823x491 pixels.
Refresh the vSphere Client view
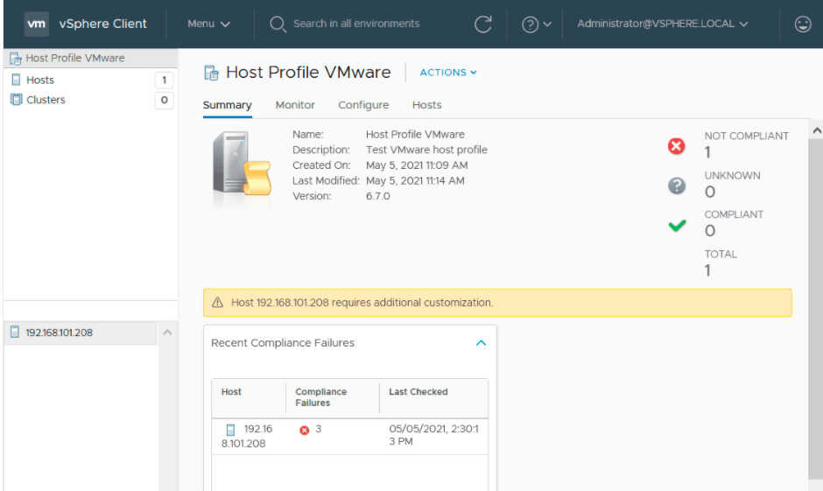[x=483, y=25]
